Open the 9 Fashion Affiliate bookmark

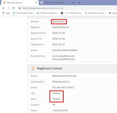point(47,13)
